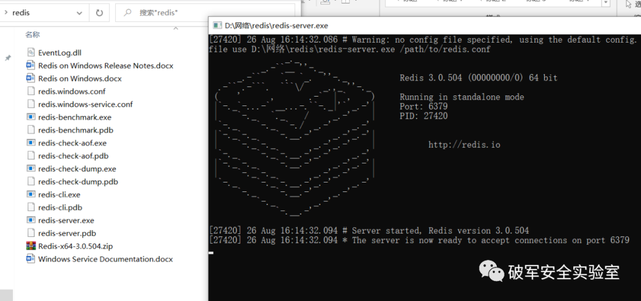Select redis-server.exe file name

click(x=66, y=220)
